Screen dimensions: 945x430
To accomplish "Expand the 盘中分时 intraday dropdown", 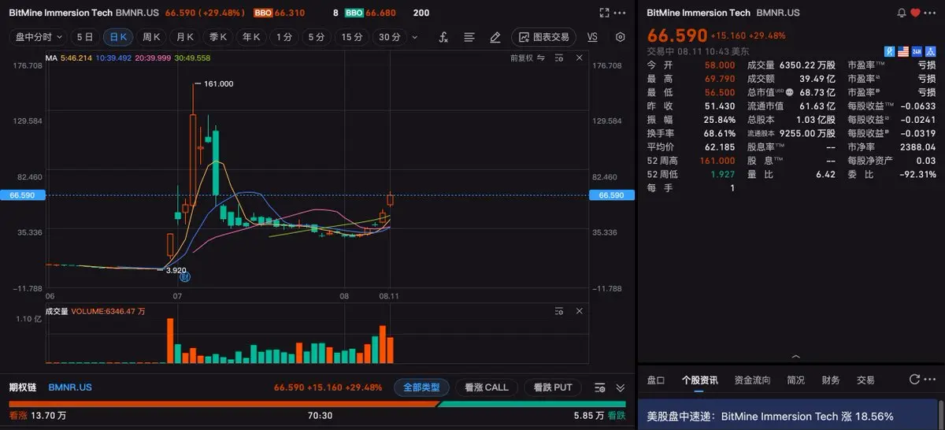I will tap(38, 37).
